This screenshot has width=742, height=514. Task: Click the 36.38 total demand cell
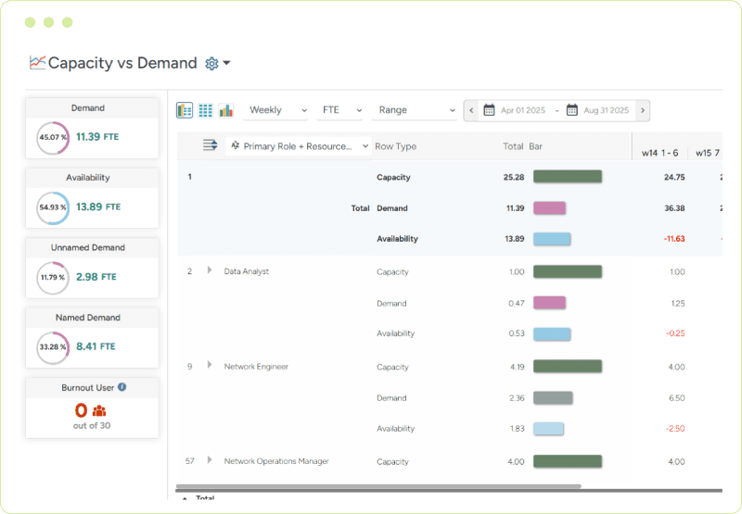[674, 207]
